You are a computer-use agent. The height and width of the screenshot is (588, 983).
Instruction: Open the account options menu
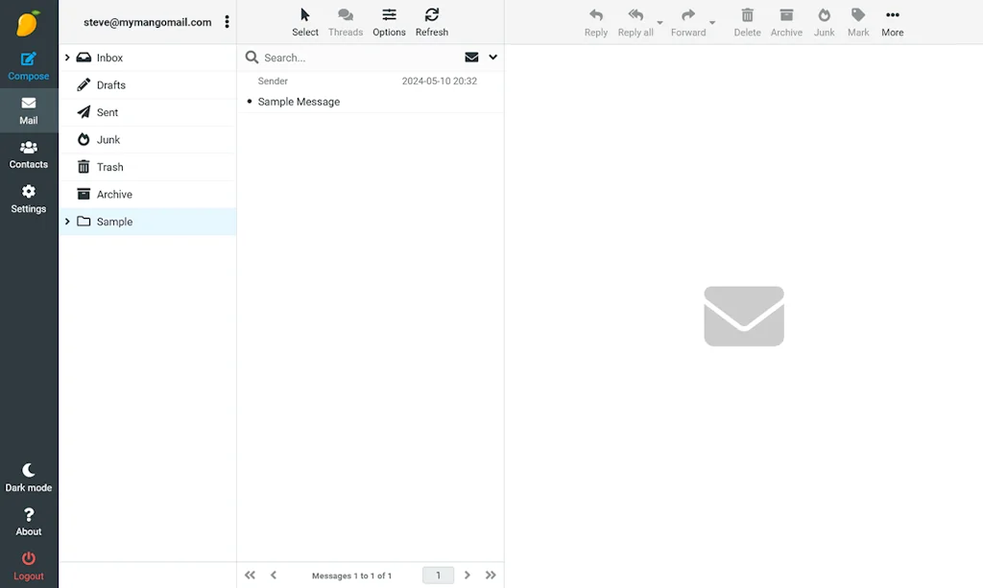[227, 21]
